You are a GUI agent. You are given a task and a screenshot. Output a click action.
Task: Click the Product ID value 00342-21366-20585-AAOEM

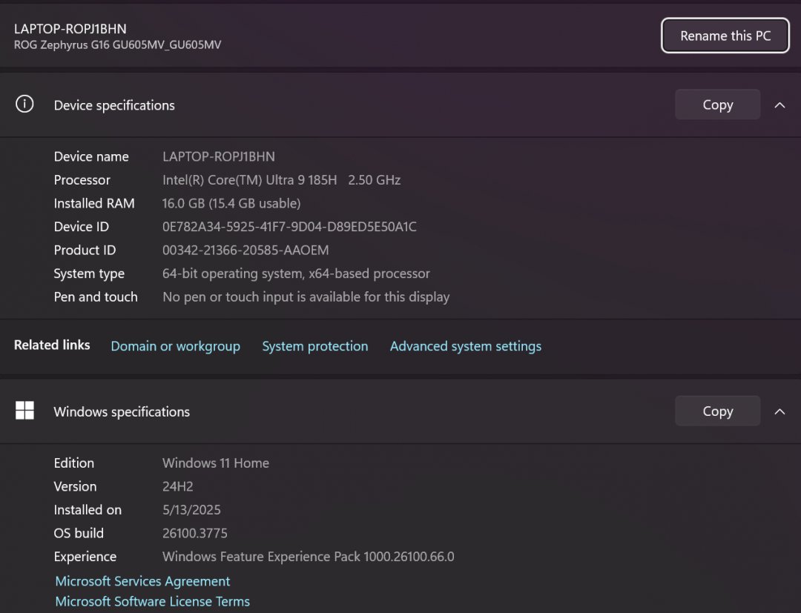click(x=245, y=251)
